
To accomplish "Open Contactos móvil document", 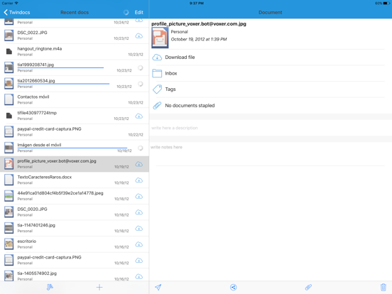I will pos(75,99).
